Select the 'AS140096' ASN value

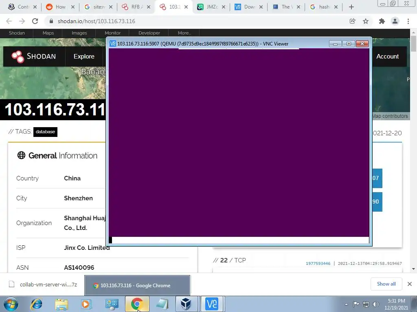(x=79, y=267)
